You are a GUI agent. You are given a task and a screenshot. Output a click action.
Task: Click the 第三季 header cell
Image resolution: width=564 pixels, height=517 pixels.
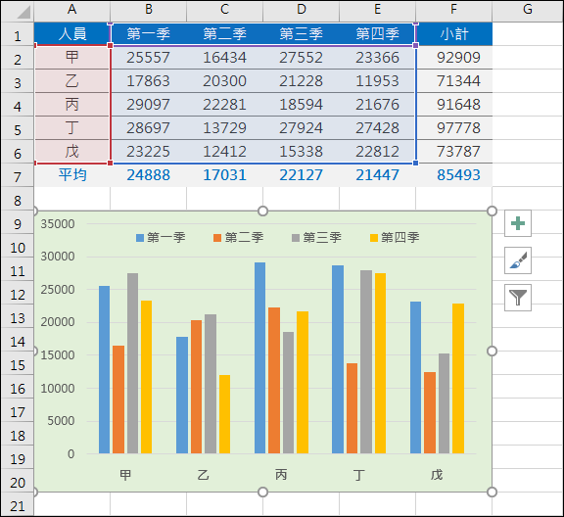[x=301, y=34]
